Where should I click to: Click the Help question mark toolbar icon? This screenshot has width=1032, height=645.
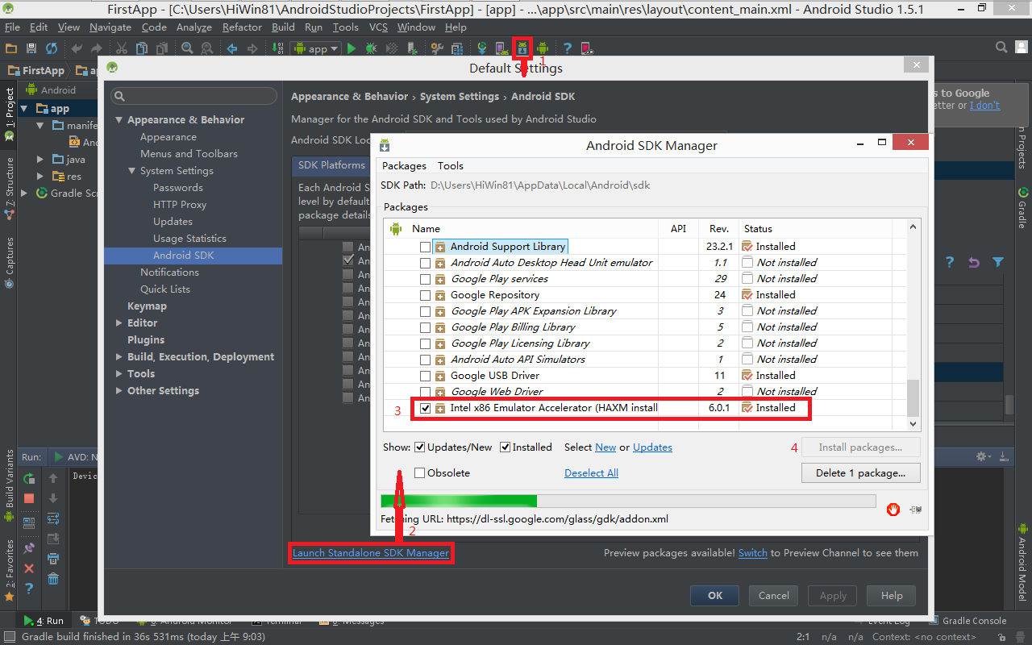click(x=568, y=49)
